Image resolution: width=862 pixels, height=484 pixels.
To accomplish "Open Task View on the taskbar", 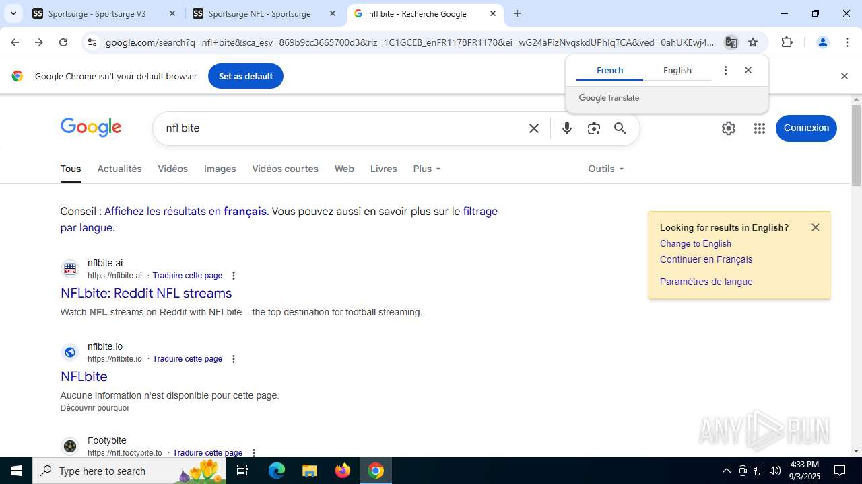I will (x=242, y=471).
